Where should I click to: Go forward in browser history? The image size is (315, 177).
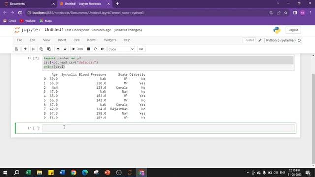click(x=12, y=13)
